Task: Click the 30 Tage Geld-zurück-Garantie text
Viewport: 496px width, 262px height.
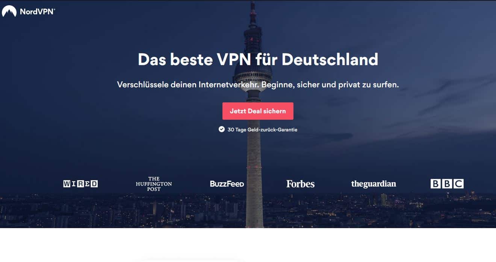Action: tap(262, 129)
